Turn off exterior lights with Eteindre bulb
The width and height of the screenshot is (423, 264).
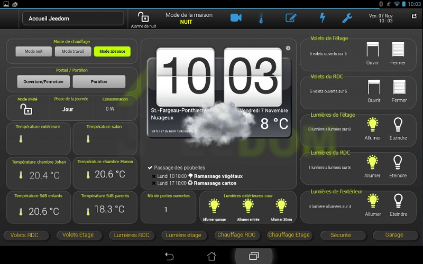[x=398, y=201]
